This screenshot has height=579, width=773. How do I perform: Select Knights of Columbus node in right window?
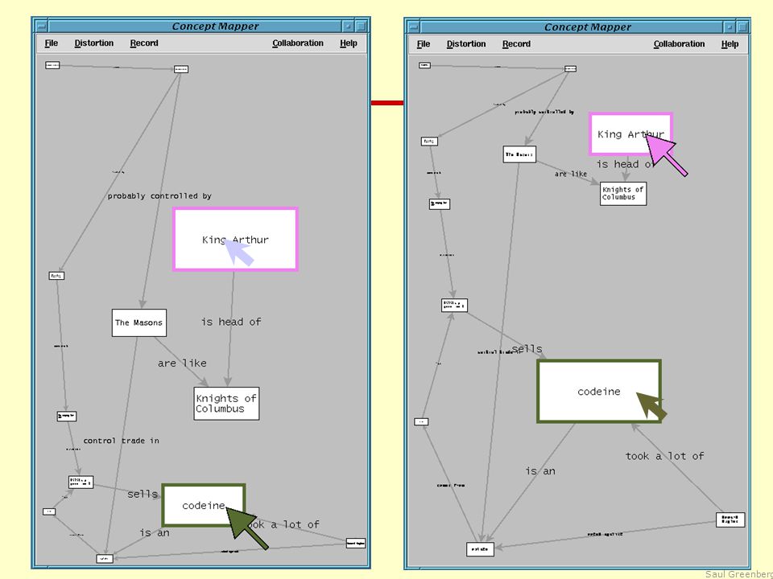623,194
